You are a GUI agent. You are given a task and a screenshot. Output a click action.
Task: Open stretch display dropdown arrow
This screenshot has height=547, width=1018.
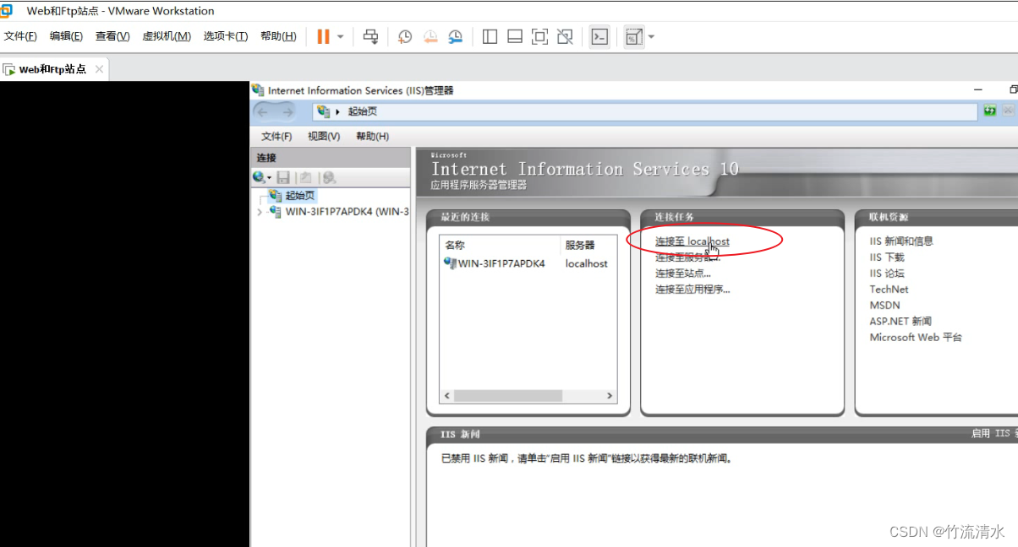(651, 37)
